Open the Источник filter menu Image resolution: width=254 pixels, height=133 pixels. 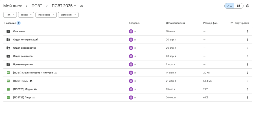pos(68,15)
